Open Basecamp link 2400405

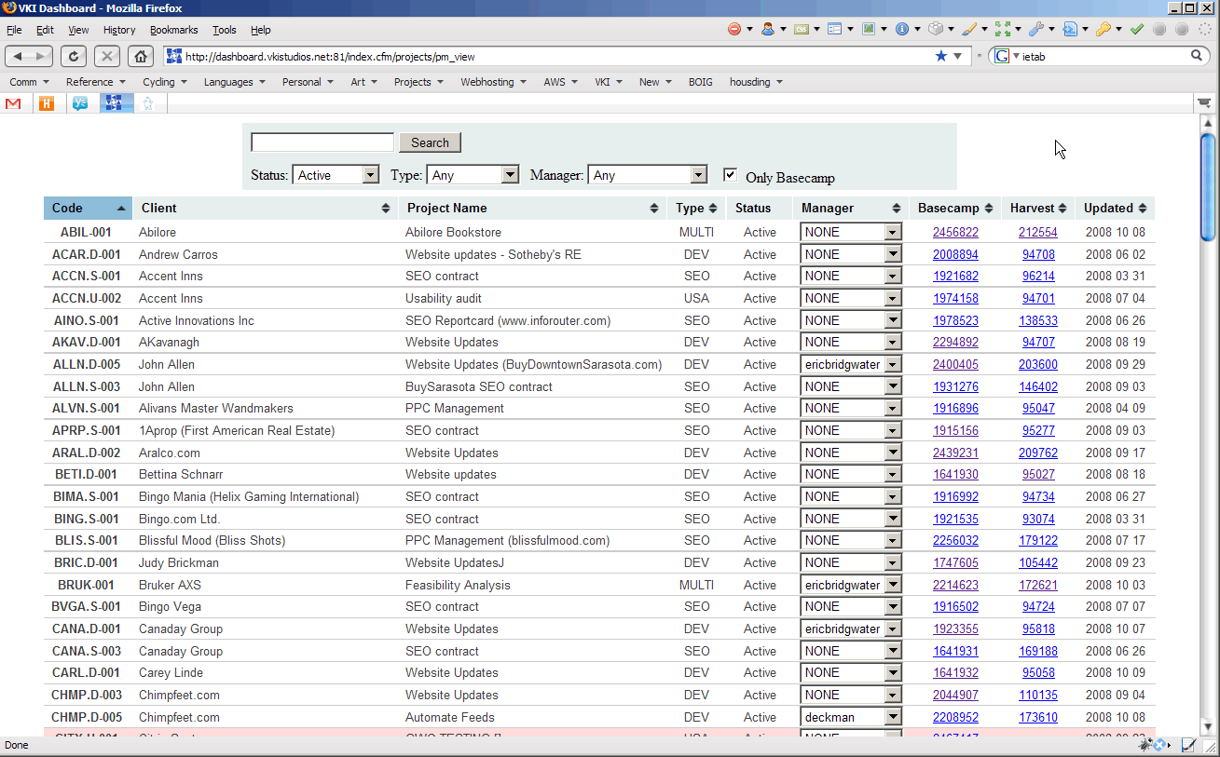955,365
